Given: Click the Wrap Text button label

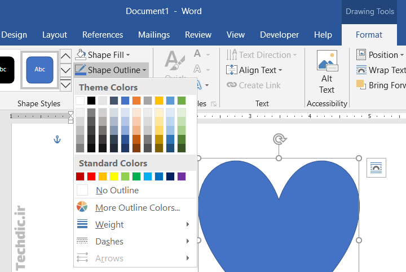Looking at the screenshot, I should [x=387, y=70].
